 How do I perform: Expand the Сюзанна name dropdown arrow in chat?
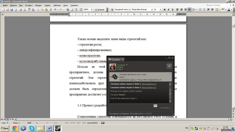(x=127, y=65)
